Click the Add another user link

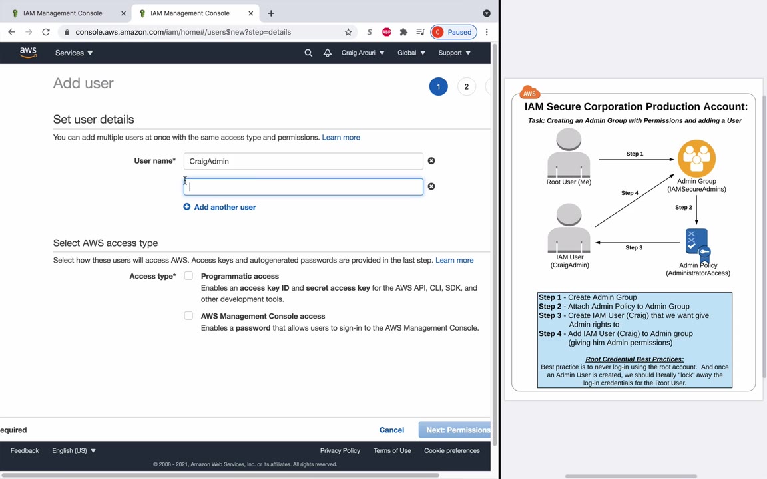[225, 208]
